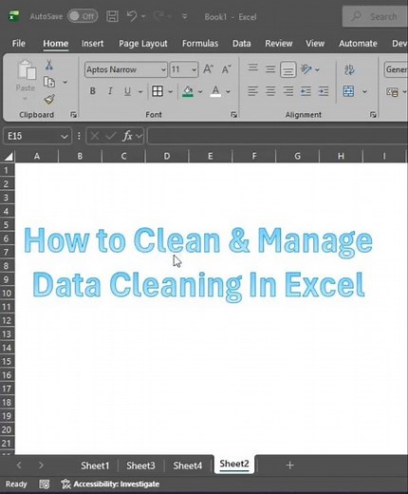Image resolution: width=408 pixels, height=494 pixels.
Task: Add a new sheet with plus button
Action: (x=289, y=465)
